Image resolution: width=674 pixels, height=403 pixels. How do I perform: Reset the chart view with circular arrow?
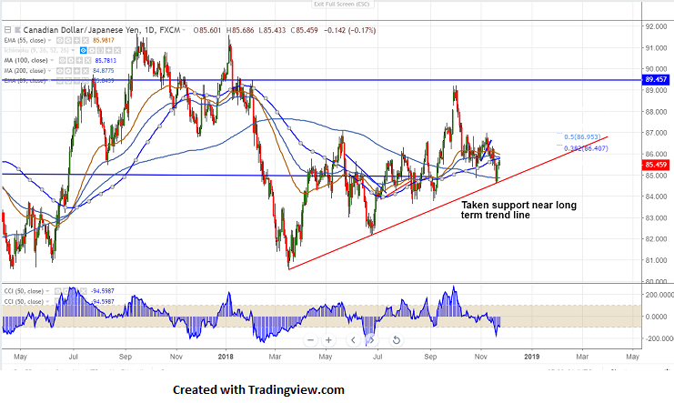(x=396, y=340)
